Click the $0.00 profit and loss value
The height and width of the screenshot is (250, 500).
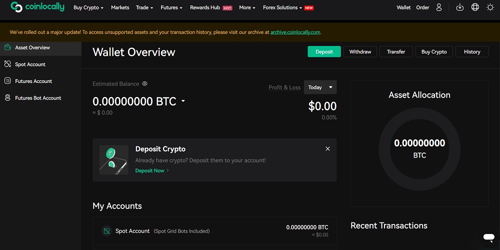point(322,106)
